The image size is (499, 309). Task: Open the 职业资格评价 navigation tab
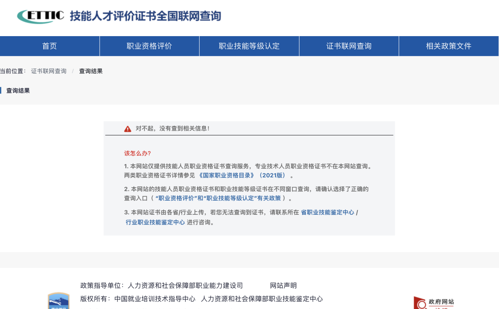click(x=150, y=46)
